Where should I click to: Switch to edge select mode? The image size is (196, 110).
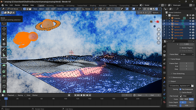27,9
